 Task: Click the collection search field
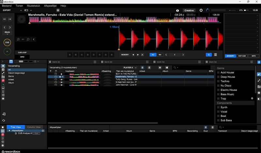point(192,68)
